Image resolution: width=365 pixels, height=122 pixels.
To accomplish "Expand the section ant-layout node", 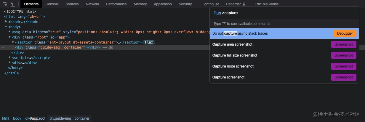I will click(13, 42).
